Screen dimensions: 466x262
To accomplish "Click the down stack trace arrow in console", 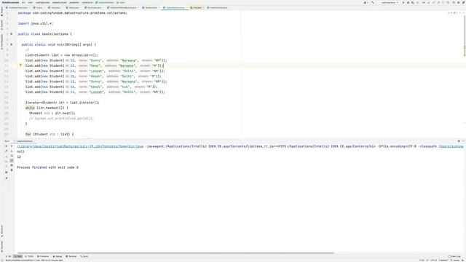I will pos(12,151).
